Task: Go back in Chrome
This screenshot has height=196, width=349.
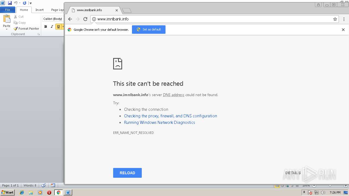Action: click(x=70, y=19)
